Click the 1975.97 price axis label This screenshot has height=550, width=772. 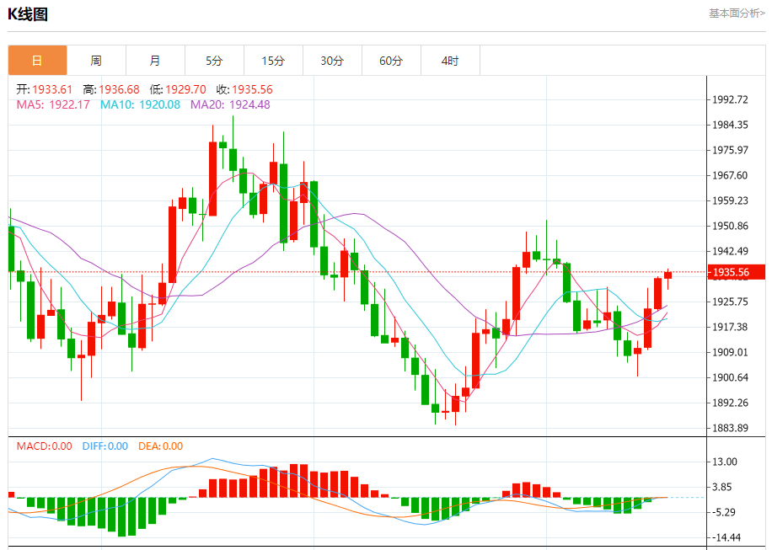click(x=730, y=151)
